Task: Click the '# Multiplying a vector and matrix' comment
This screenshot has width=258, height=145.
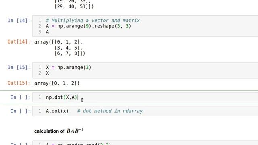Action: tap(93, 21)
